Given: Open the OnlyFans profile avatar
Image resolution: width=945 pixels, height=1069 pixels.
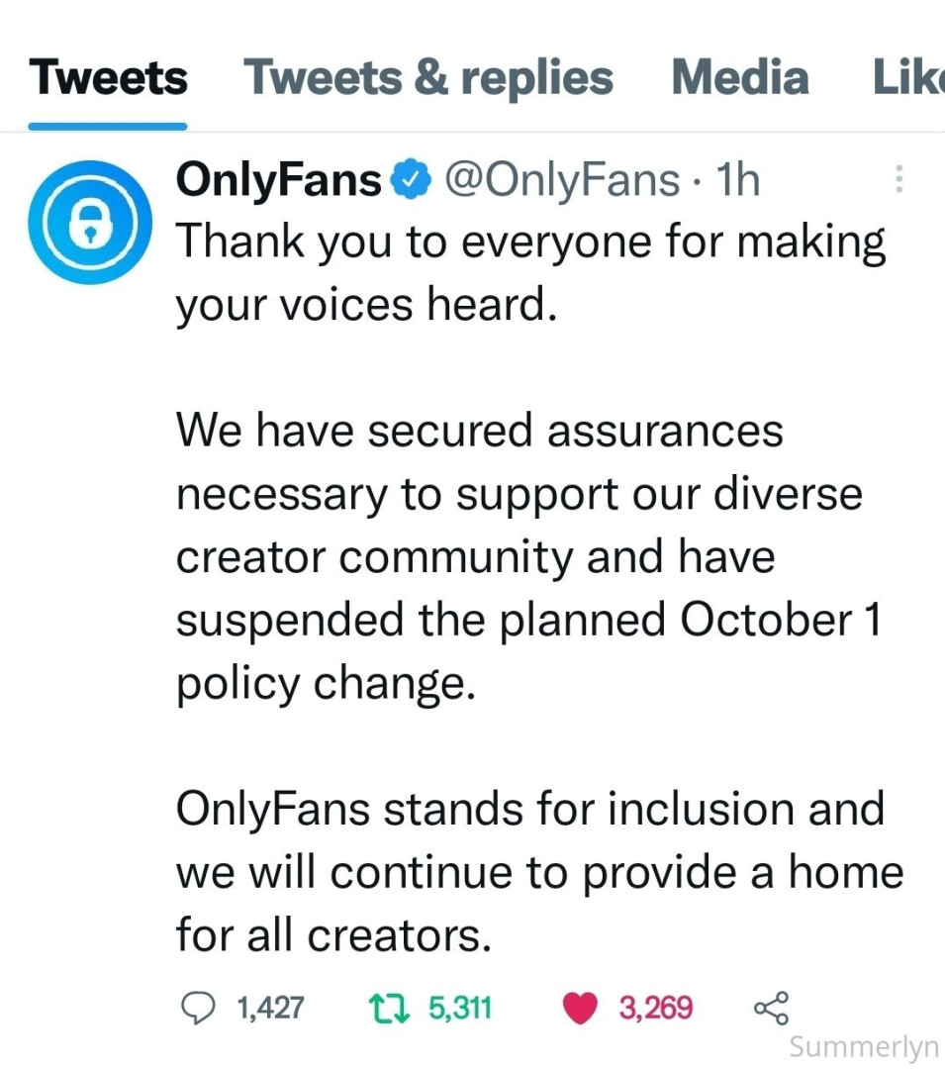Looking at the screenshot, I should (x=90, y=223).
